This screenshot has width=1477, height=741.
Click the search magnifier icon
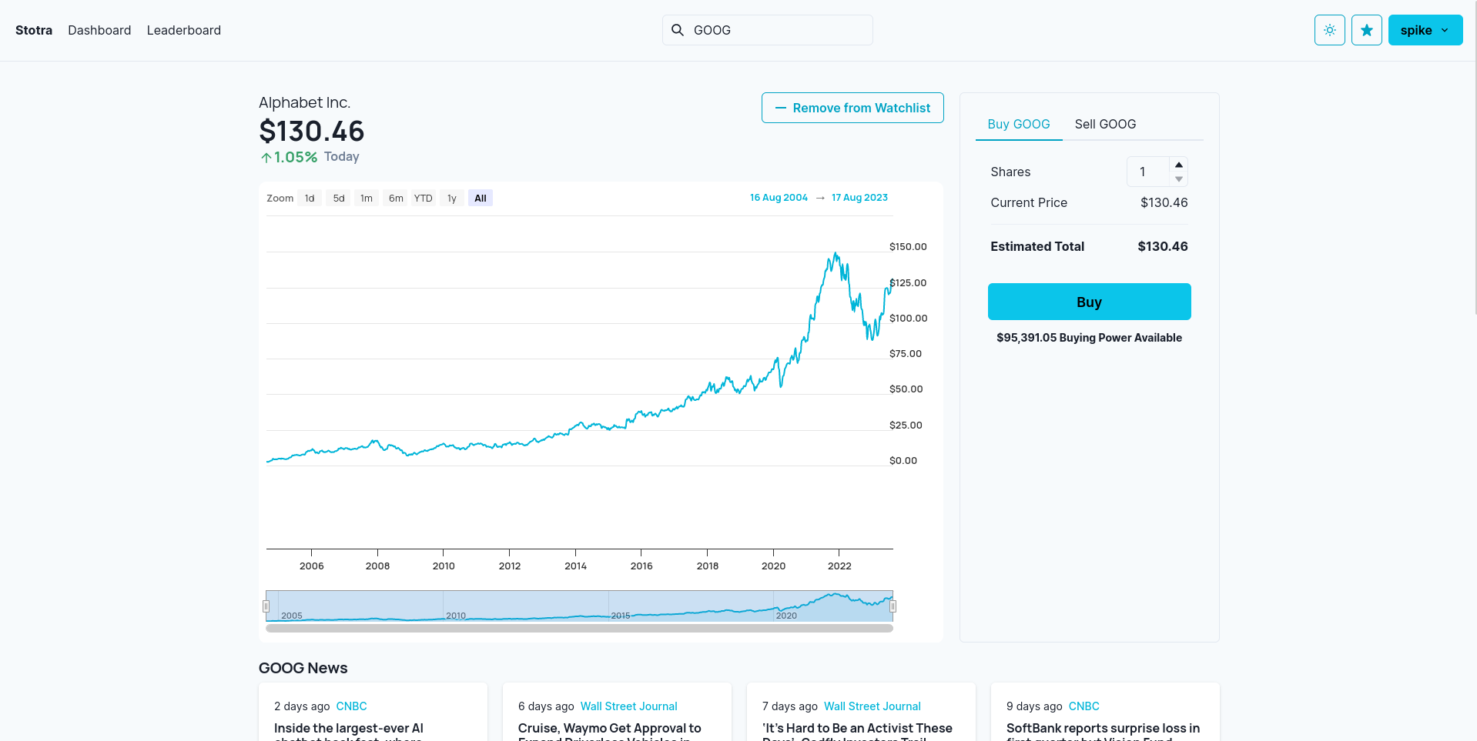click(x=678, y=30)
